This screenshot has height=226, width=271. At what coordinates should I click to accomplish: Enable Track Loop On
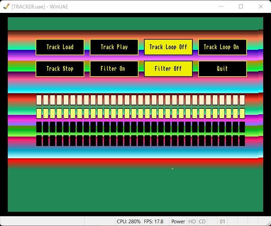223,47
